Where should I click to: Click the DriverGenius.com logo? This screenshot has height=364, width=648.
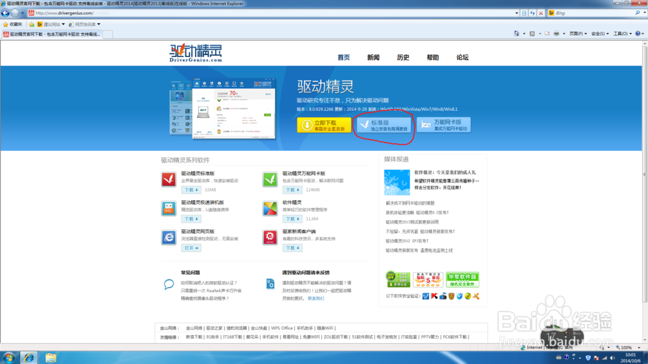pos(196,53)
